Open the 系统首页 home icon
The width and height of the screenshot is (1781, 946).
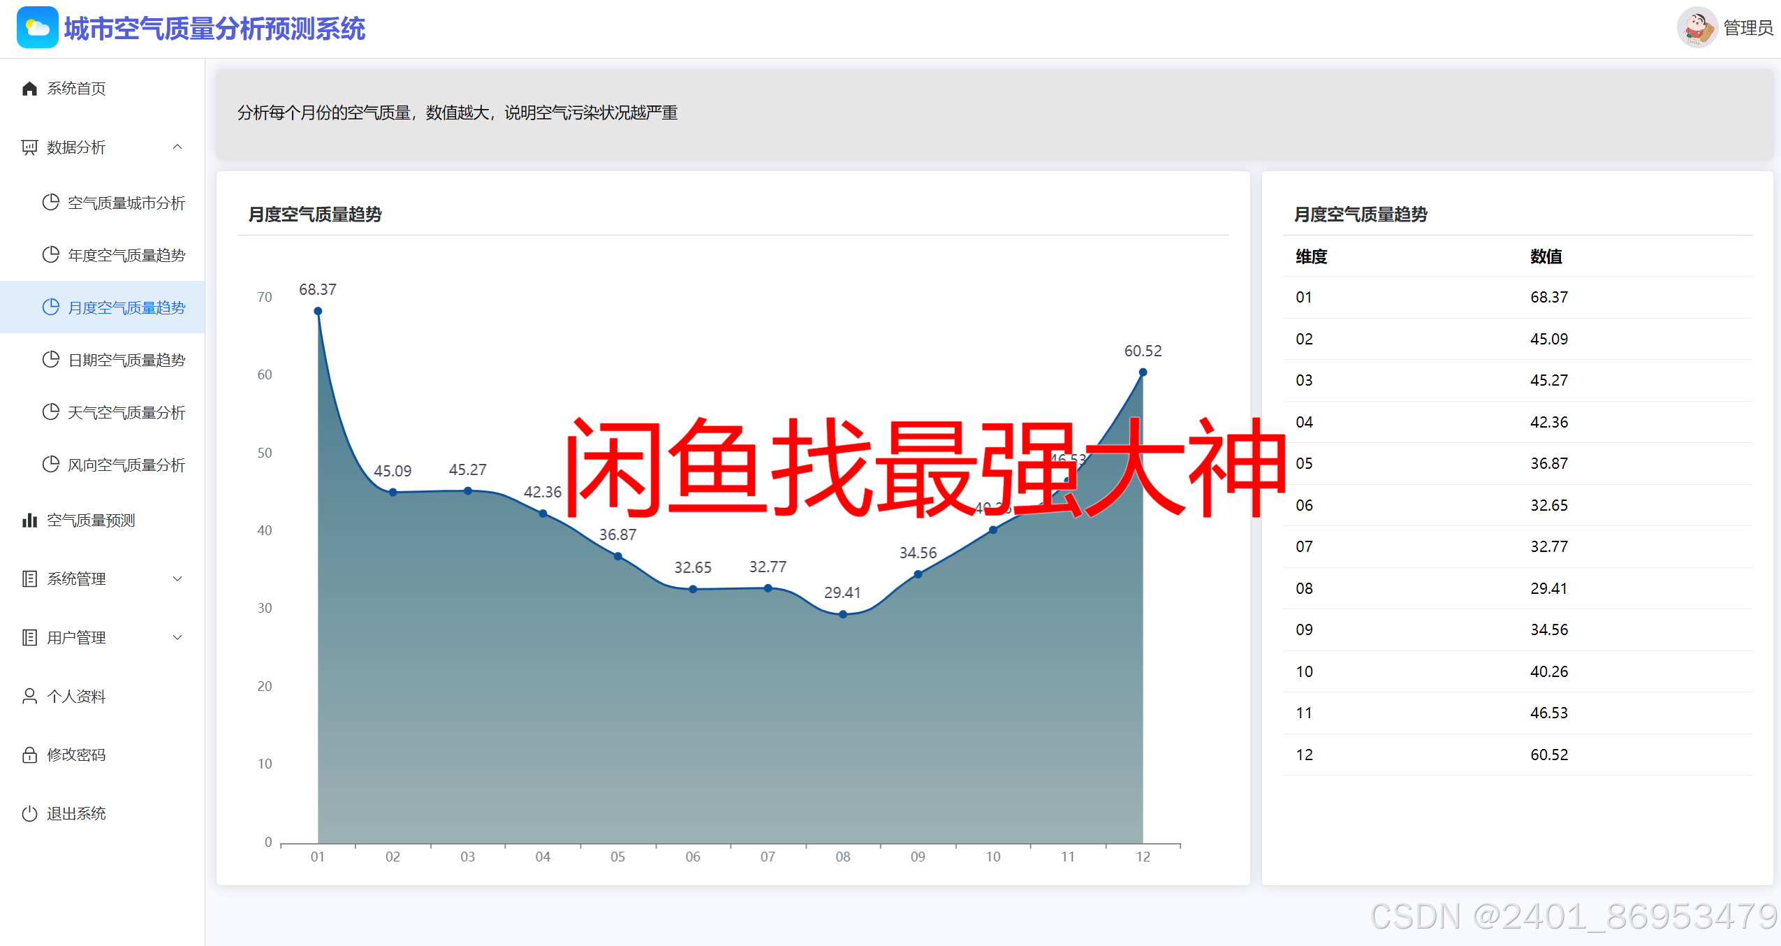tap(29, 88)
